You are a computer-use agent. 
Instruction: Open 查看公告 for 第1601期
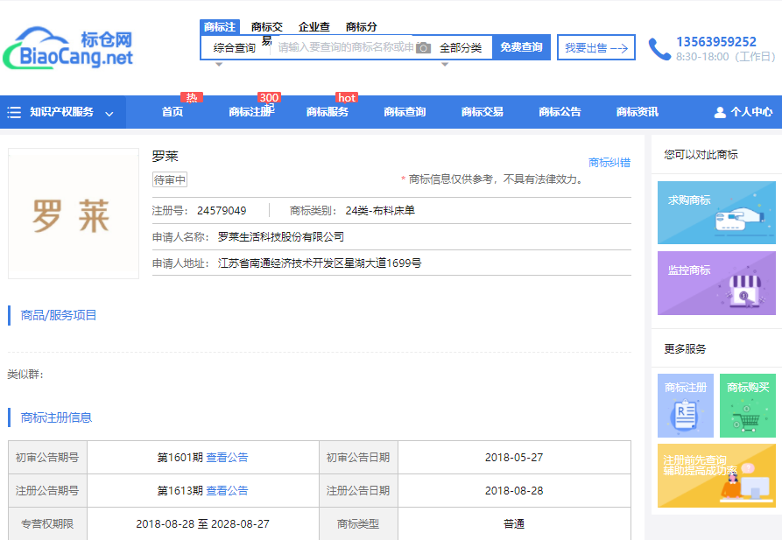click(x=227, y=457)
